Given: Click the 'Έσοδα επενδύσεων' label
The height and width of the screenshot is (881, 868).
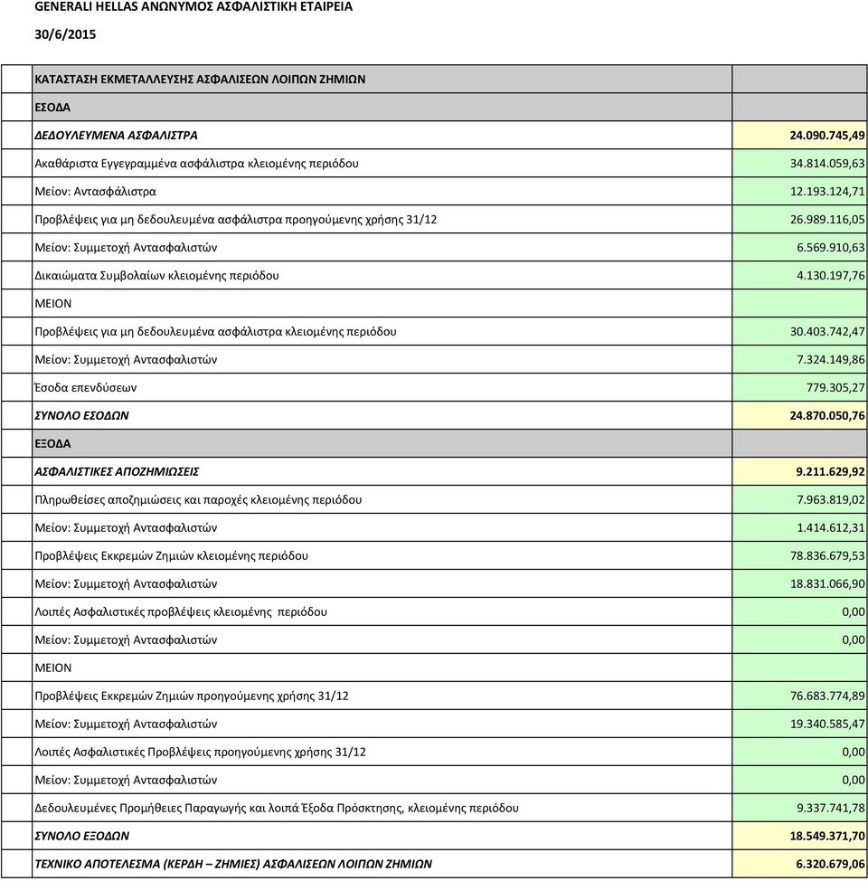Looking at the screenshot, I should [85, 388].
